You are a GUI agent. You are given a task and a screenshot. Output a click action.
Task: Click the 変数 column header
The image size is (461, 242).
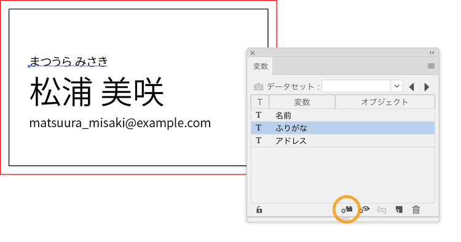point(302,102)
